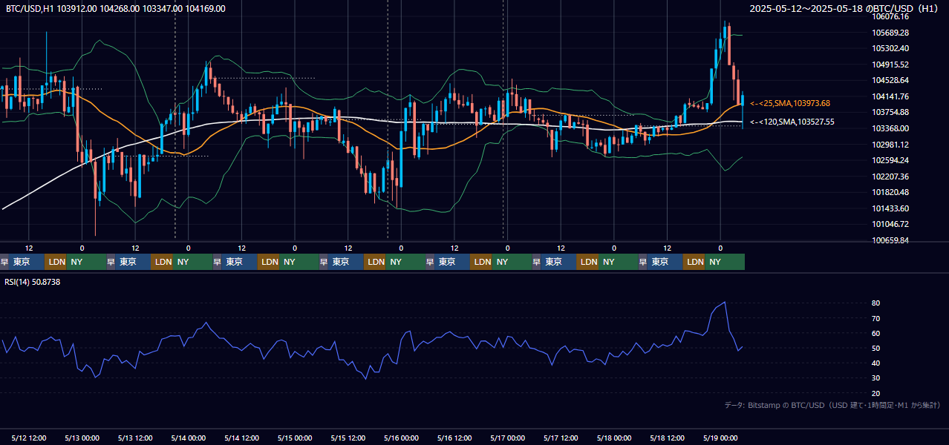Viewport: 949px width, 445px height.
Task: Select price axis value 104915.52
Action: click(891, 65)
